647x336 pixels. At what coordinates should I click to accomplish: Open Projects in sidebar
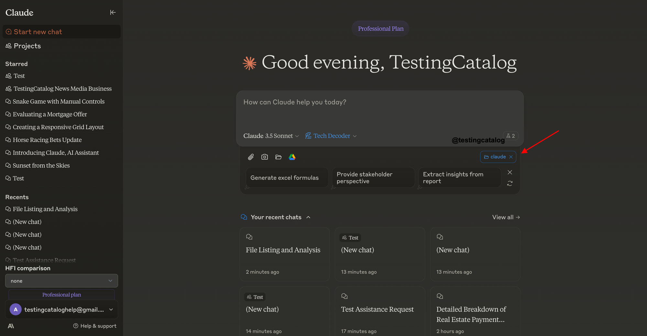23,46
